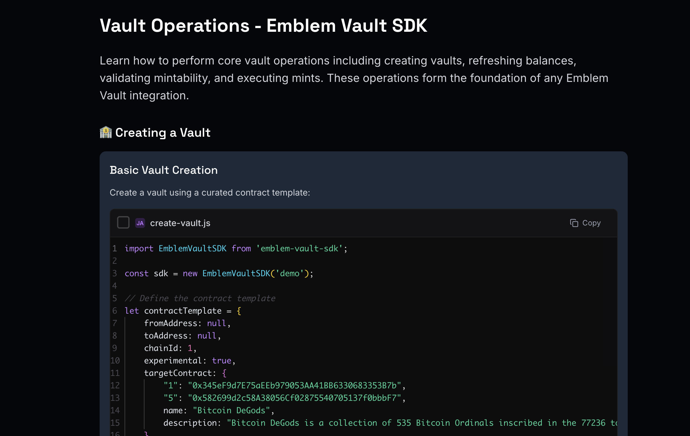The width and height of the screenshot is (690, 436).
Task: Click the chain 5 contract address string
Action: (295, 398)
